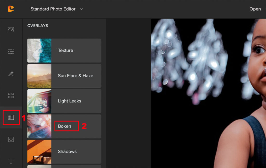The image size is (266, 168).
Task: Click the Shadows thumbnail image
Action: coord(39,152)
